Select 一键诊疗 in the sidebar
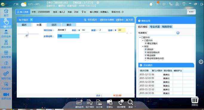Viewport: 204px width, 110px height. click(6, 23)
